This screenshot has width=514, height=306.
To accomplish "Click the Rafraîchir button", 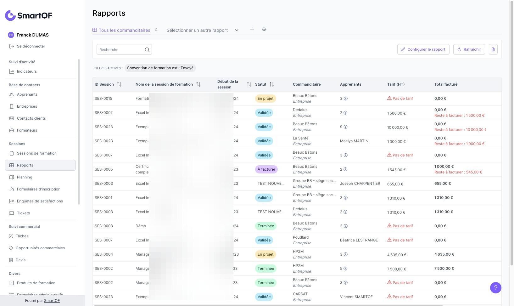I will (469, 49).
